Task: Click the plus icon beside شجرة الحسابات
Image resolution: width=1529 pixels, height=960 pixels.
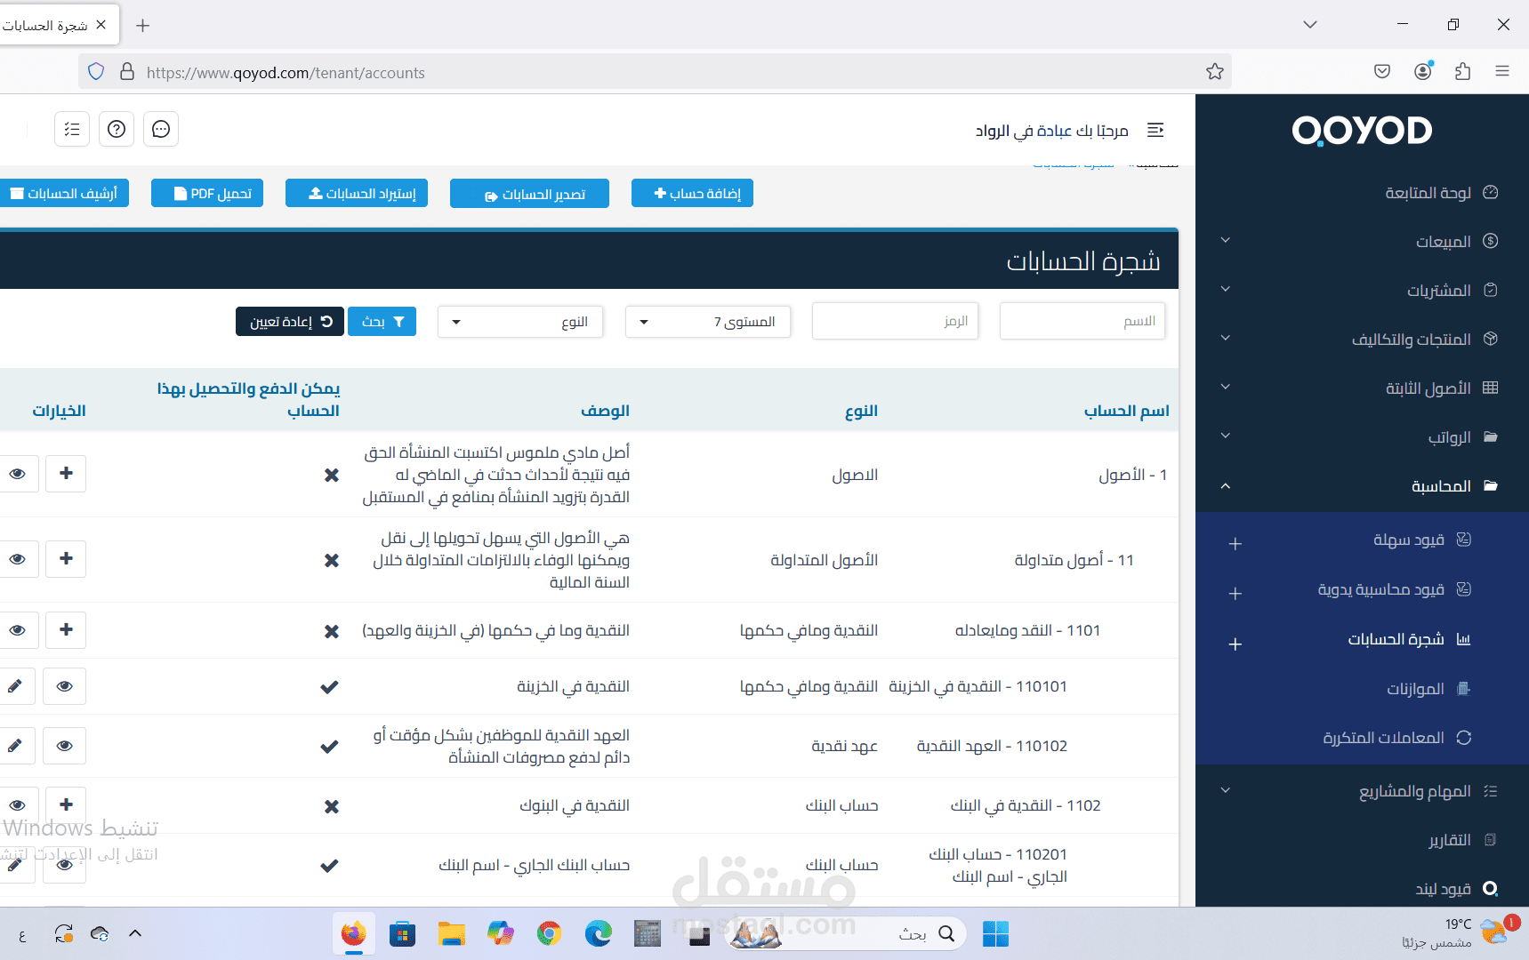Action: tap(1235, 644)
